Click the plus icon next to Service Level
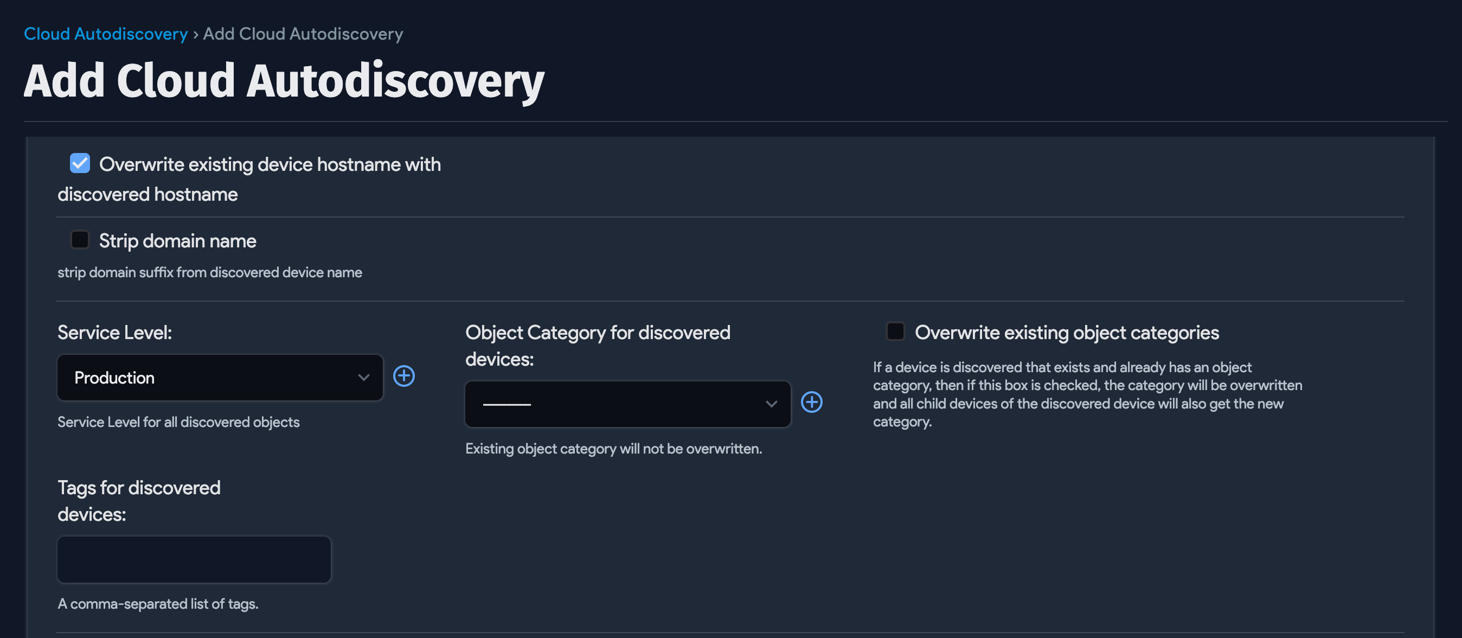Screen dimensions: 1462x638 pos(403,377)
